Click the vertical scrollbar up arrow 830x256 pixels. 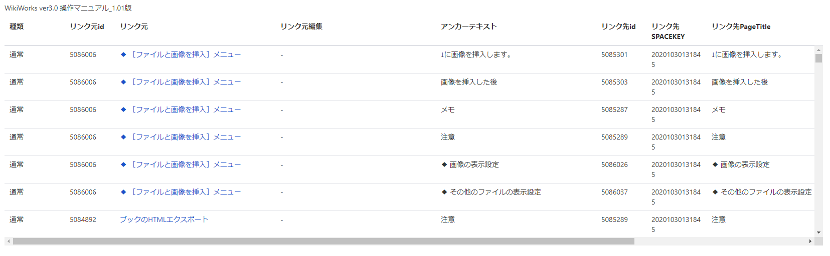pyautogui.click(x=818, y=50)
